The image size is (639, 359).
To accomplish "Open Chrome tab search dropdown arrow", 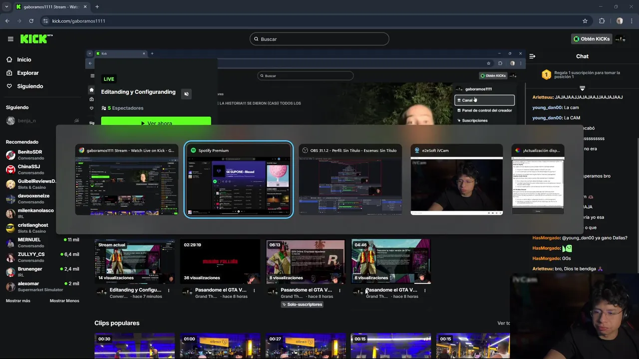I will (6, 7).
